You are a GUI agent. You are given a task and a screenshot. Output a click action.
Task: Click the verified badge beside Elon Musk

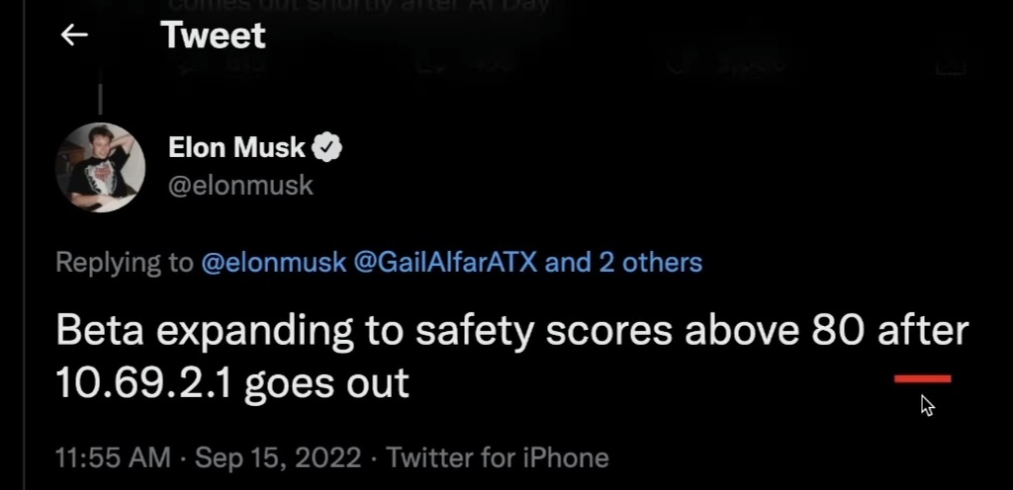tap(326, 147)
